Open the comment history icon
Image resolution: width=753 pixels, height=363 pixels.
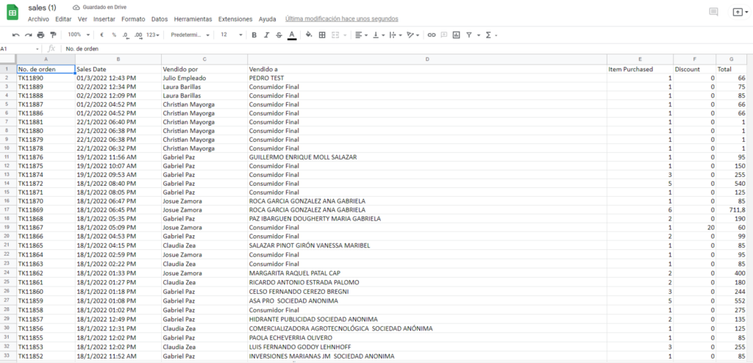tap(713, 12)
